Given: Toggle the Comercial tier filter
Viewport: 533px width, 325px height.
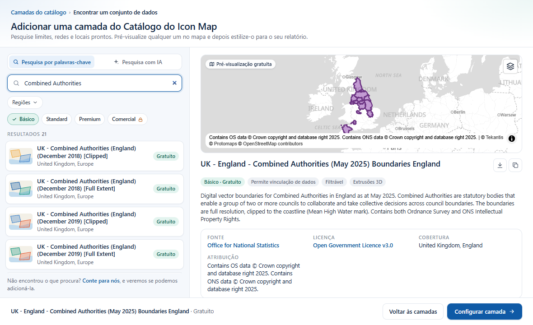Looking at the screenshot, I should (x=127, y=119).
